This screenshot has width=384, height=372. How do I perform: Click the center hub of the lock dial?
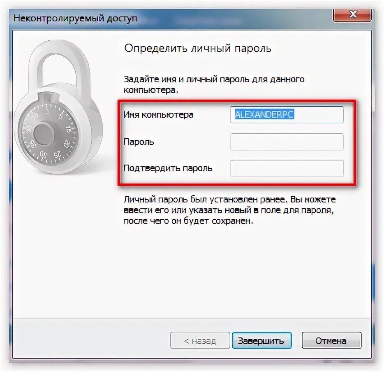click(44, 135)
